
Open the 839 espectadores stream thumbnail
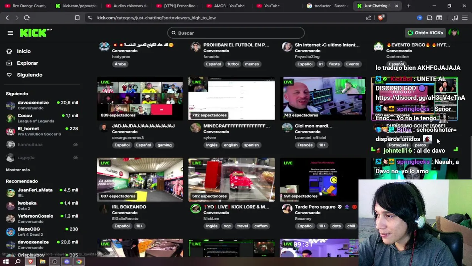140,99
